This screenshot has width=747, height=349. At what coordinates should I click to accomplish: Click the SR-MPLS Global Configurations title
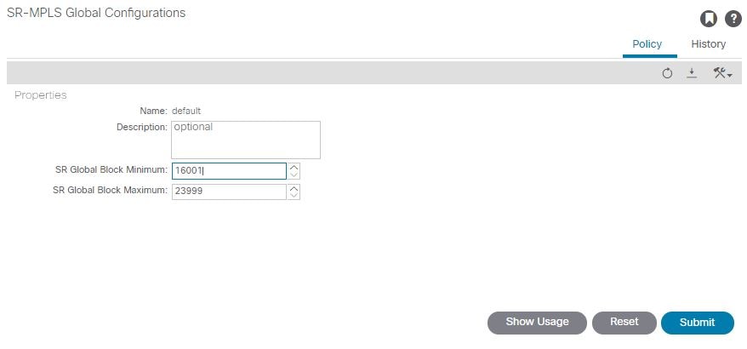pyautogui.click(x=96, y=13)
